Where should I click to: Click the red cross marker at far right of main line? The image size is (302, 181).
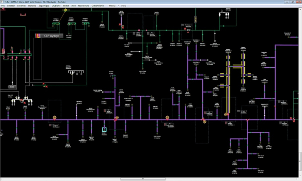pos(291,118)
